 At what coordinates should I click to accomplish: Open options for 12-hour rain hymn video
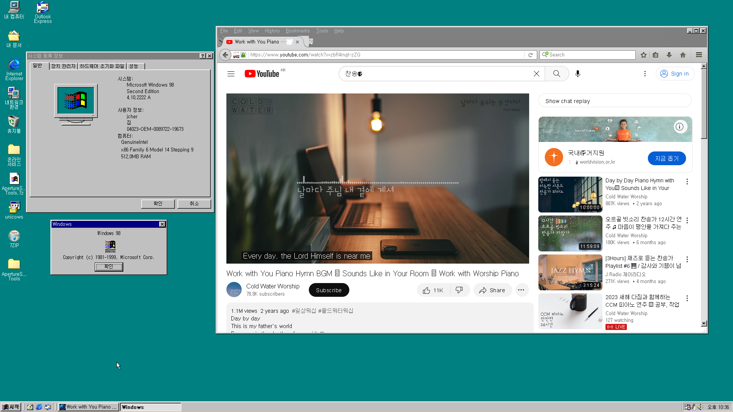coord(687,220)
